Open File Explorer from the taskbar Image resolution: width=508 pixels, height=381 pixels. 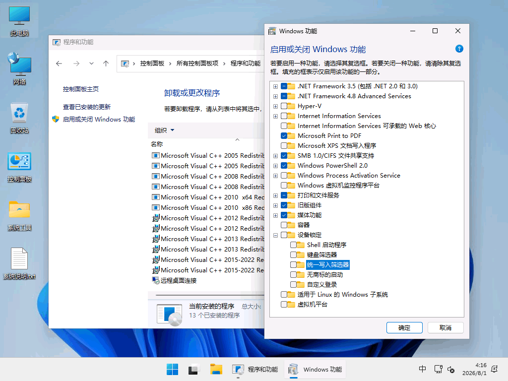pyautogui.click(x=216, y=369)
